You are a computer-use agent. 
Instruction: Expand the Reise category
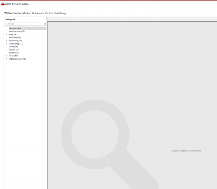point(7,56)
